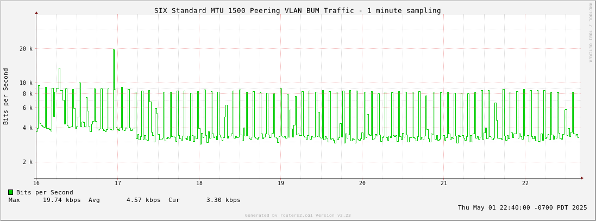The width and height of the screenshot is (596, 221).
Task: Click the 10 k y-axis label
Action: click(x=26, y=83)
